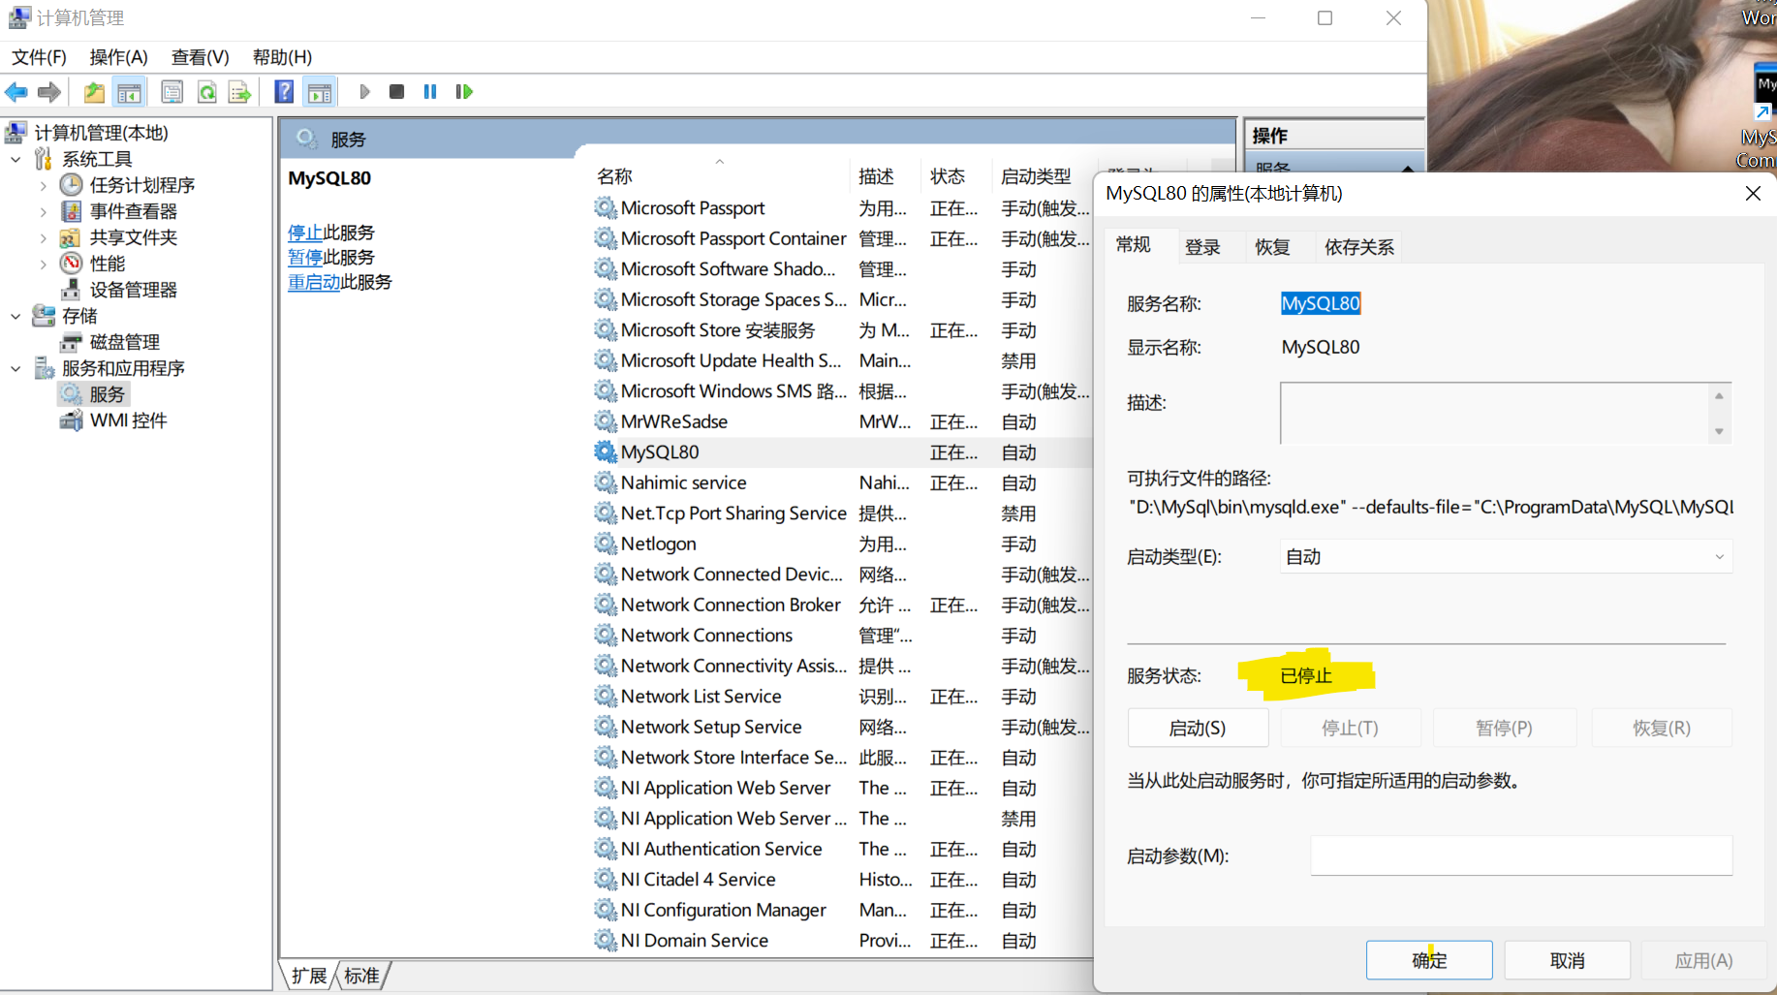Switch to the 登录 tab

click(x=1202, y=247)
